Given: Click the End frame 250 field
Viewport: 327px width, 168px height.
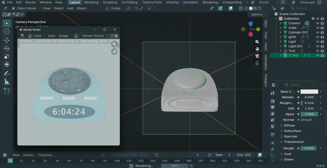Looking at the screenshot, I should click(x=244, y=155).
